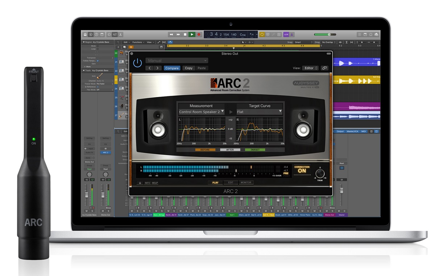The height and width of the screenshot is (276, 435).
Task: Open the Mixer icon in control bar
Action: (x=115, y=34)
